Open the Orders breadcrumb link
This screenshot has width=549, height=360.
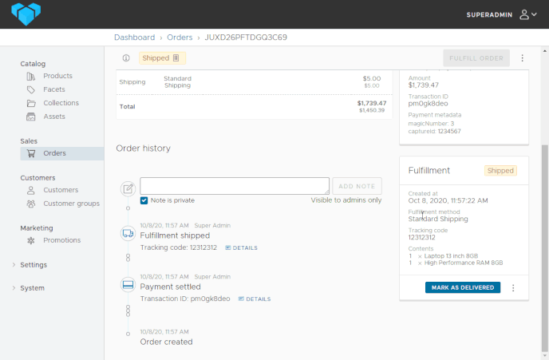[x=180, y=38]
